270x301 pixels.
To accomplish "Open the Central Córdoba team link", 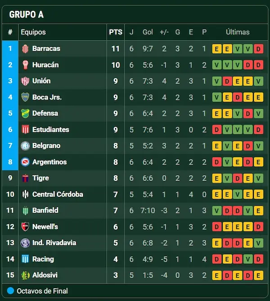I will tap(58, 194).
